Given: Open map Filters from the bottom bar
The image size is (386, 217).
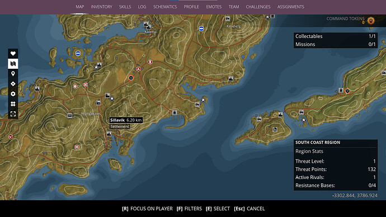Looking at the screenshot, I should [189, 209].
